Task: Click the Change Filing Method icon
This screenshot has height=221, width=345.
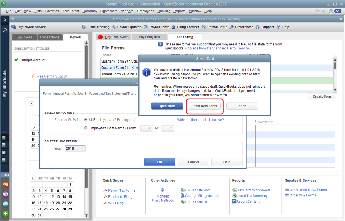Action: (x=182, y=196)
